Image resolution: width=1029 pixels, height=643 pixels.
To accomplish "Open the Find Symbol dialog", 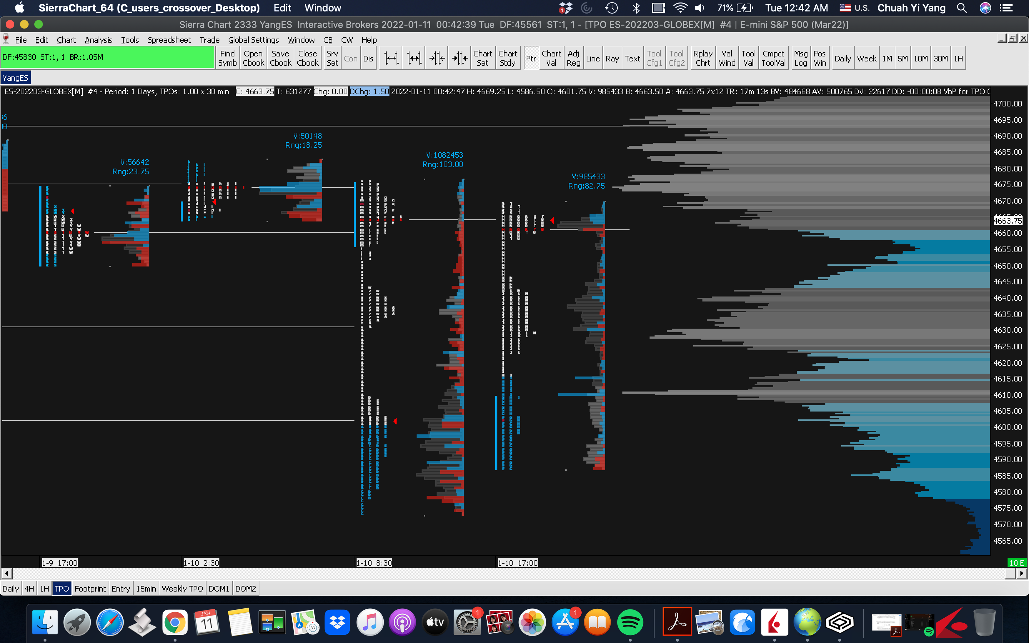I will (227, 58).
